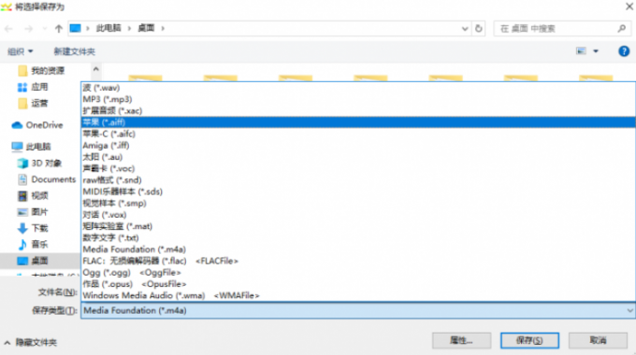Select 此电脑 in the navigation pane
Viewport: 636px width, 355px height.
(31, 147)
